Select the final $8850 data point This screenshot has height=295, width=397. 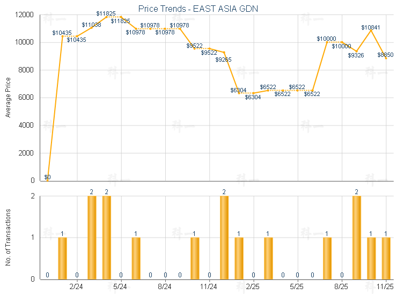[x=386, y=58]
